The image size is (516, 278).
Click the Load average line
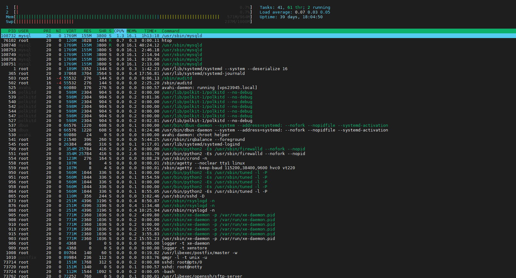coord(295,12)
